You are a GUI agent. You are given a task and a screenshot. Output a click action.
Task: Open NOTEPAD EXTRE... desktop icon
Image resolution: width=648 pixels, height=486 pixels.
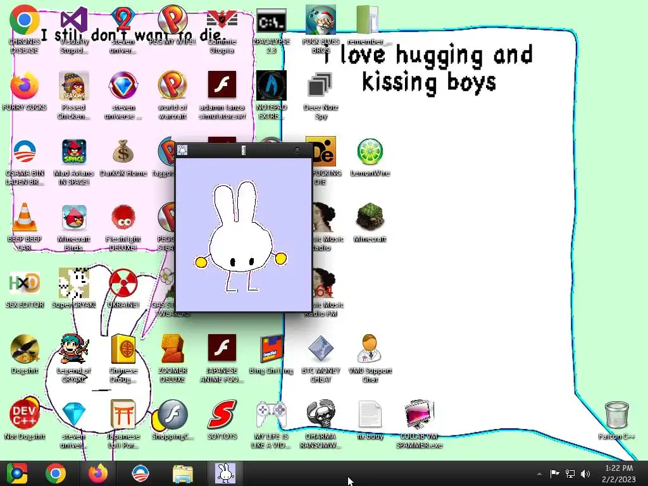click(271, 85)
